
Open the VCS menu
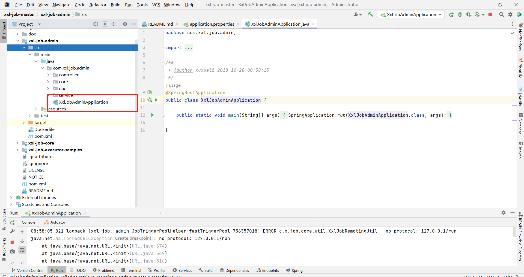(x=156, y=5)
